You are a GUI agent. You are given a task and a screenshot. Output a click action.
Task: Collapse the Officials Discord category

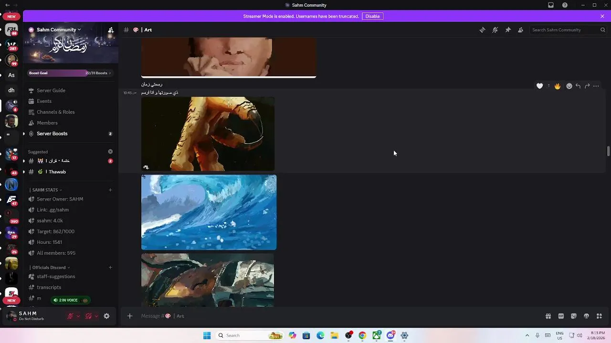point(50,268)
